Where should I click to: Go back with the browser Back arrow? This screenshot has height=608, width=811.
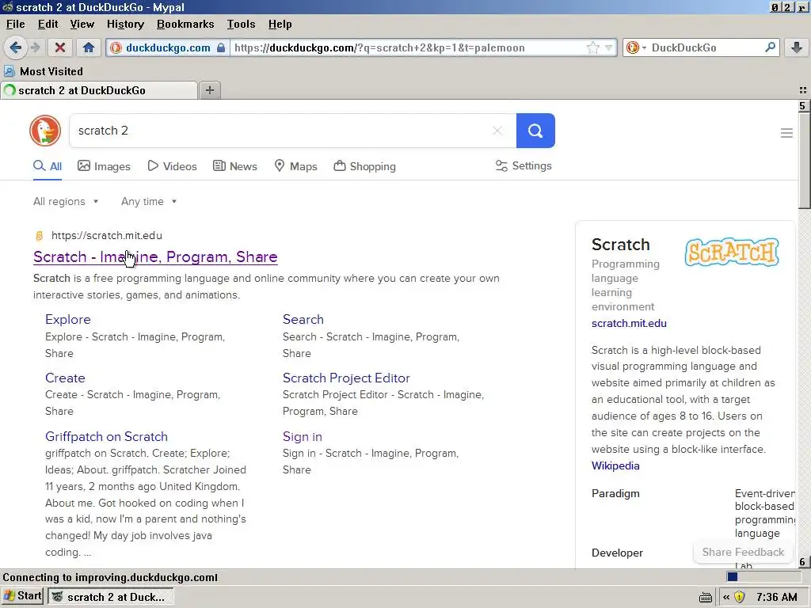(x=16, y=47)
